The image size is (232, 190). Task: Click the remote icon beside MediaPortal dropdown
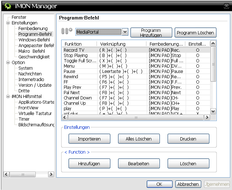coord(66,32)
